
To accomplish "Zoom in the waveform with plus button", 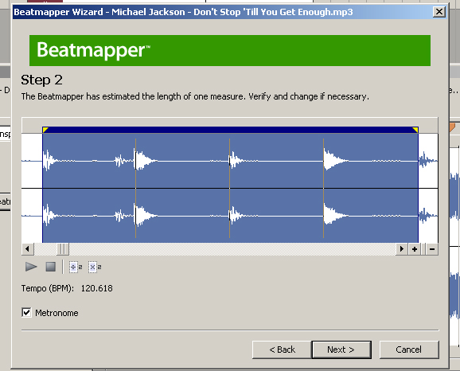I will point(415,249).
